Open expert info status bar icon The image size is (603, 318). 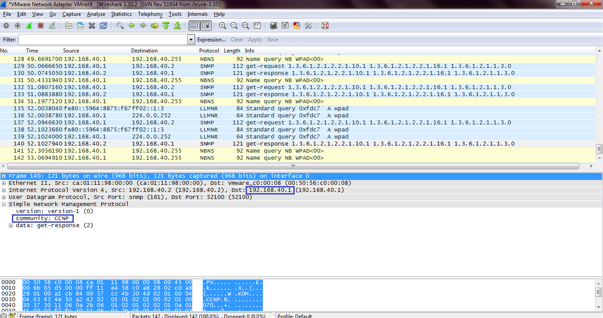click(x=4, y=315)
